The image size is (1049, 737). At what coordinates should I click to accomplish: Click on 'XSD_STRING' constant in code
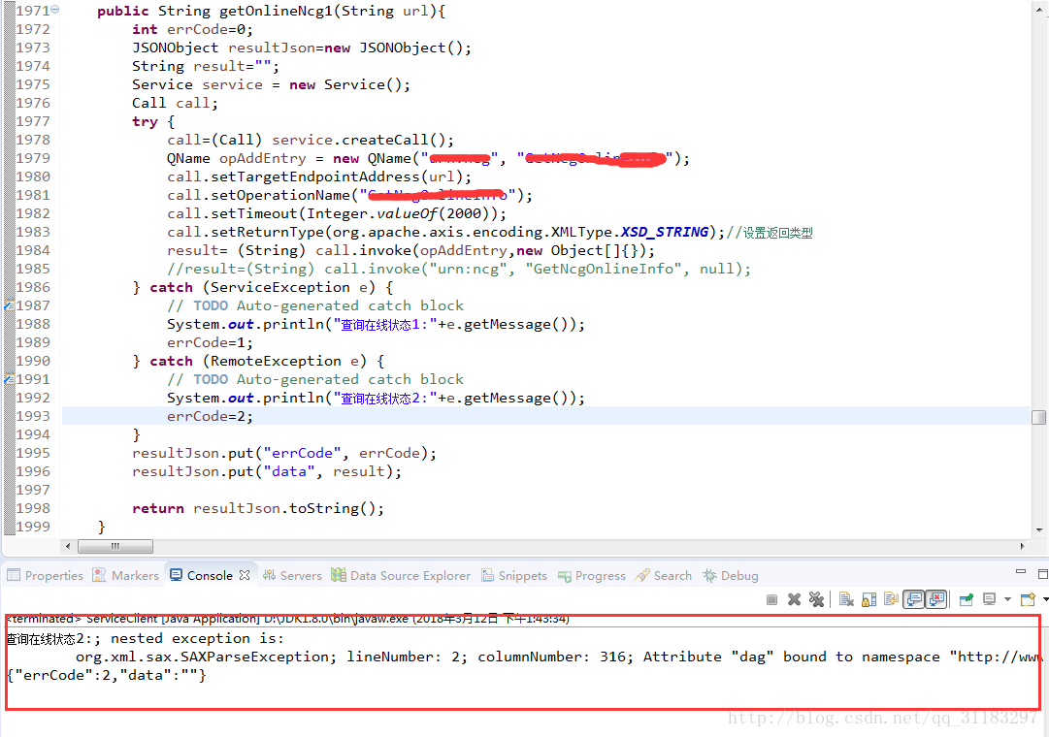click(x=665, y=232)
